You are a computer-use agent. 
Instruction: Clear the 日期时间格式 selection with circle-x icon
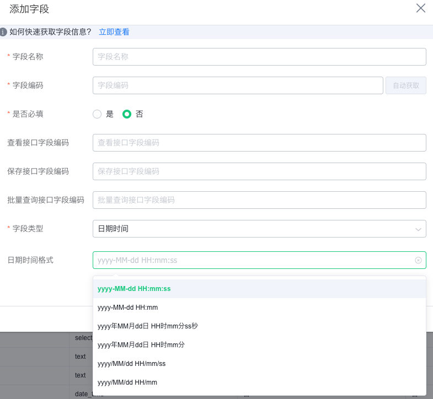418,260
